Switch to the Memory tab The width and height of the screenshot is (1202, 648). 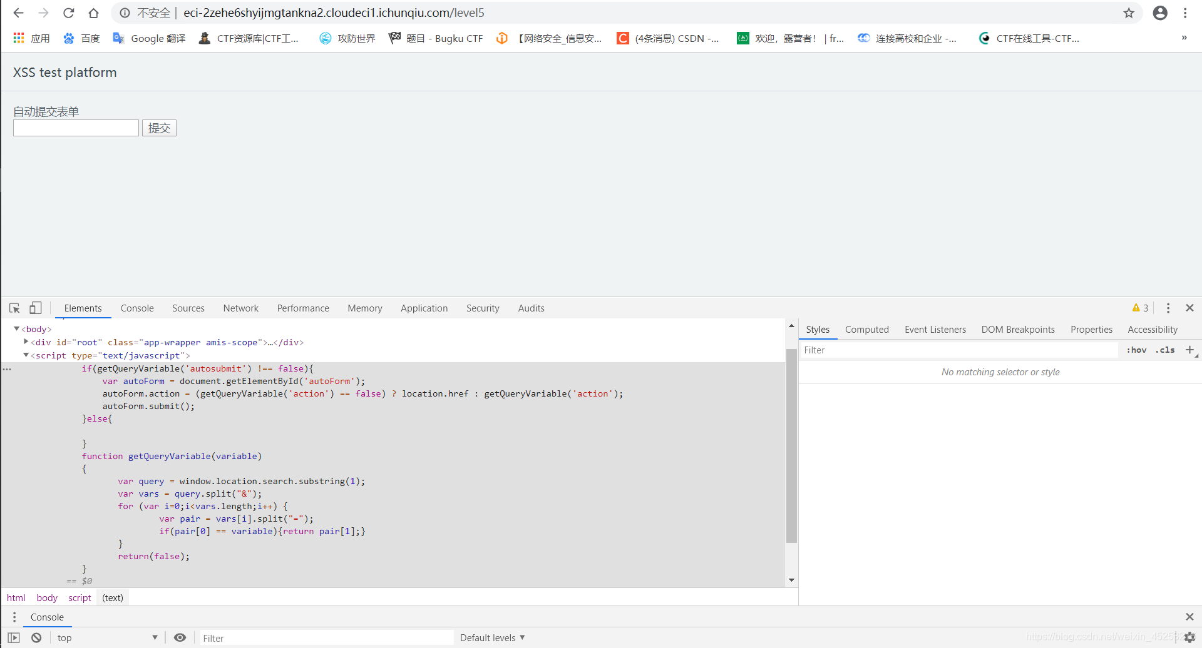tap(365, 308)
